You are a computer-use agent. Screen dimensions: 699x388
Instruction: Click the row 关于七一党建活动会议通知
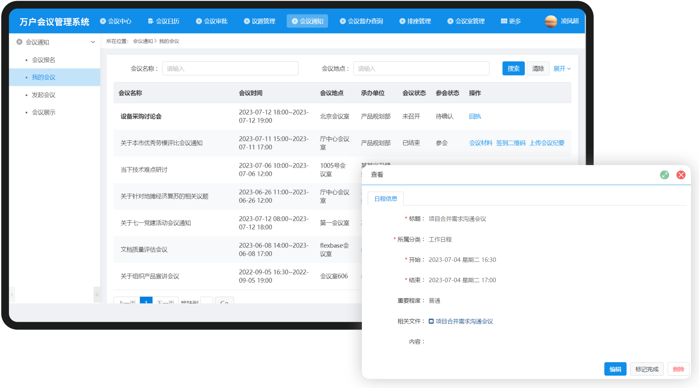pyautogui.click(x=237, y=223)
